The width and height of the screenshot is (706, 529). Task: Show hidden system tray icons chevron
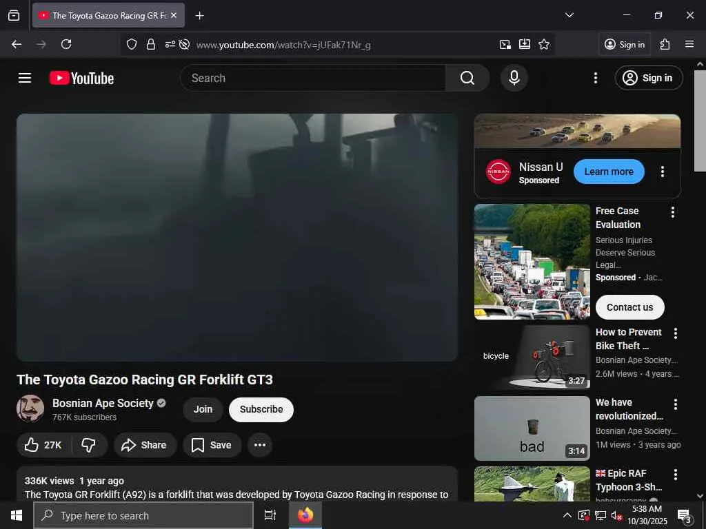click(567, 515)
